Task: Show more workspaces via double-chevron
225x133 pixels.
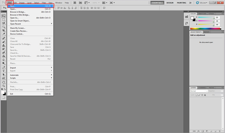Action: coord(190,3)
